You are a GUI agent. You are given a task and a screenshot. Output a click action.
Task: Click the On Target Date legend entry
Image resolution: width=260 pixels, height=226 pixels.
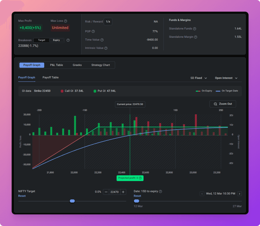point(227,91)
